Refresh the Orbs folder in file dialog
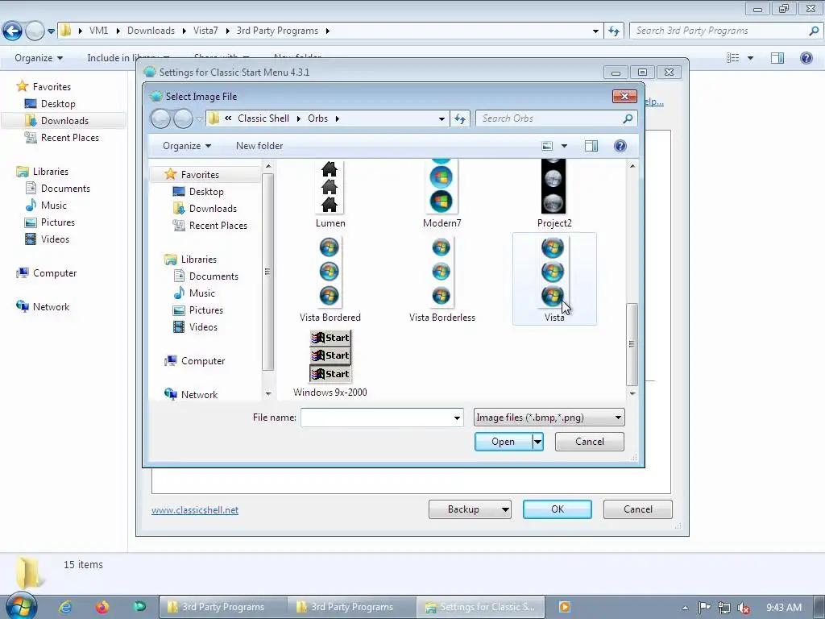The width and height of the screenshot is (825, 619). pos(460,118)
